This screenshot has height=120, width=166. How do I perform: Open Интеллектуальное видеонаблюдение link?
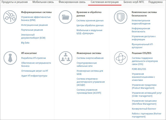coord(141,22)
